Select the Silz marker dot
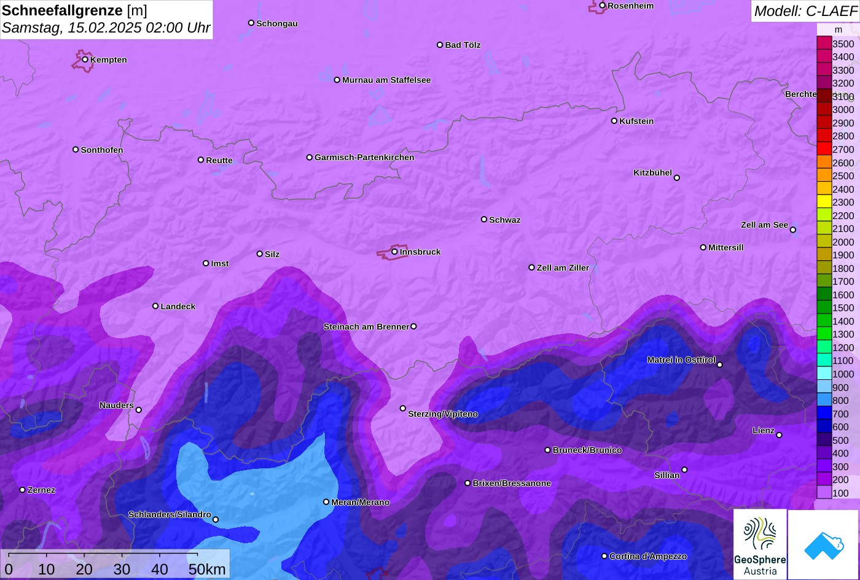The width and height of the screenshot is (860, 580). [260, 253]
